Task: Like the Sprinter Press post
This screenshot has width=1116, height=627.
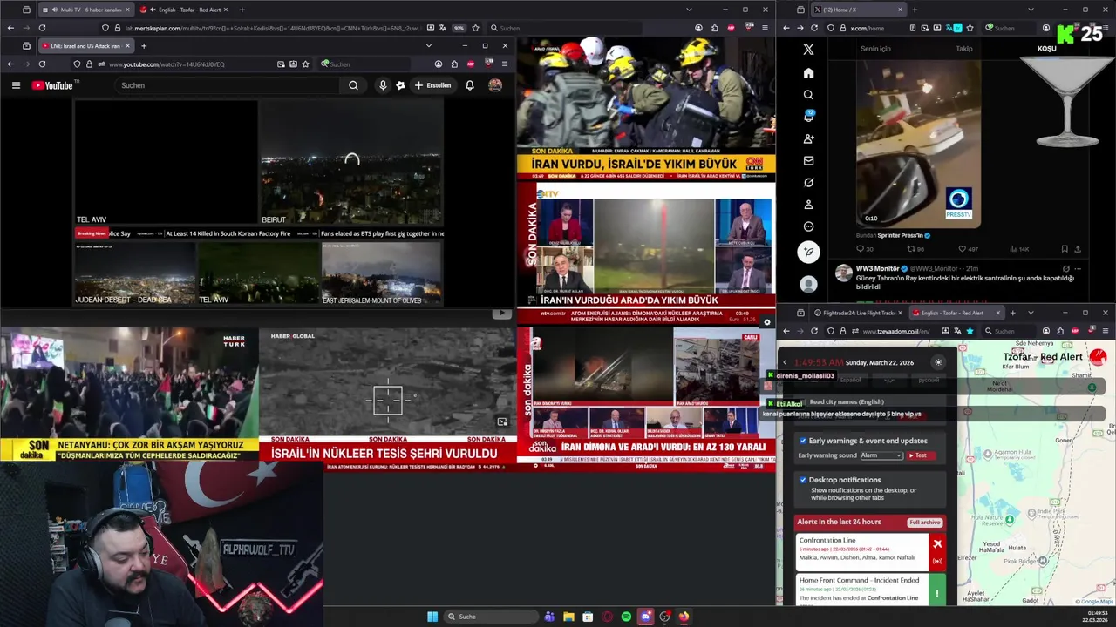Action: point(963,249)
